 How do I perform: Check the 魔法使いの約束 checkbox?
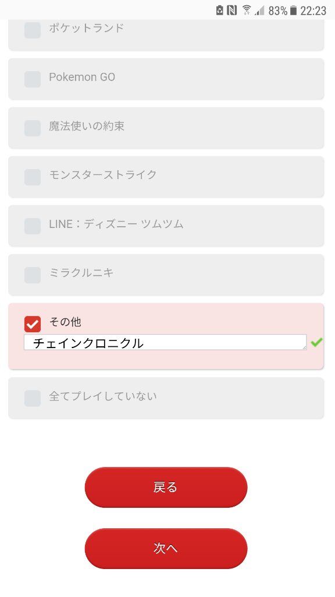(x=33, y=128)
